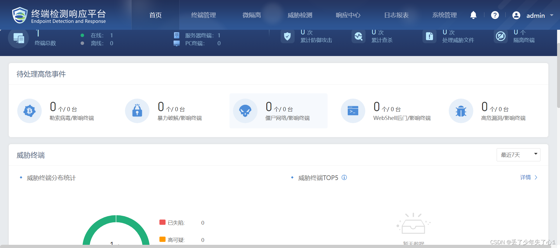Click the 处理威胁文件 label

click(x=458, y=40)
